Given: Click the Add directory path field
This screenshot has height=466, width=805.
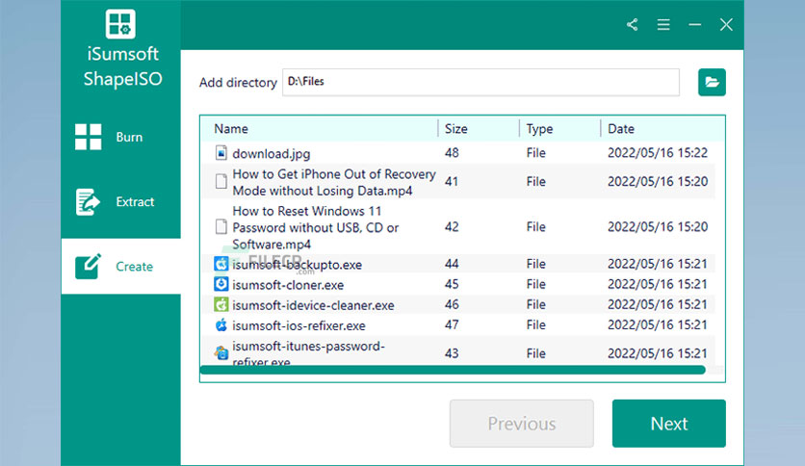Looking at the screenshot, I should (x=480, y=82).
